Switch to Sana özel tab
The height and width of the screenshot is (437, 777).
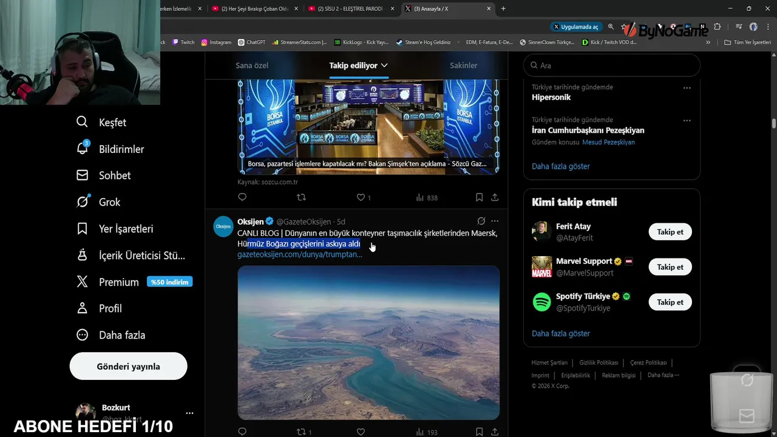click(252, 66)
